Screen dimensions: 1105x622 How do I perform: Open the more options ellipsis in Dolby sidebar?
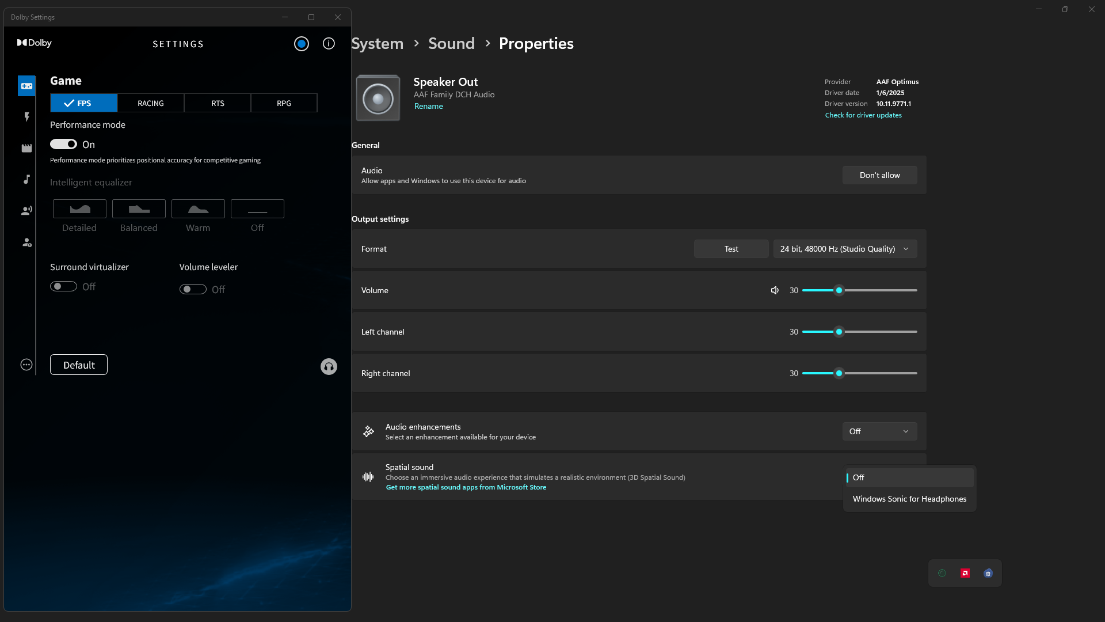pos(26,365)
